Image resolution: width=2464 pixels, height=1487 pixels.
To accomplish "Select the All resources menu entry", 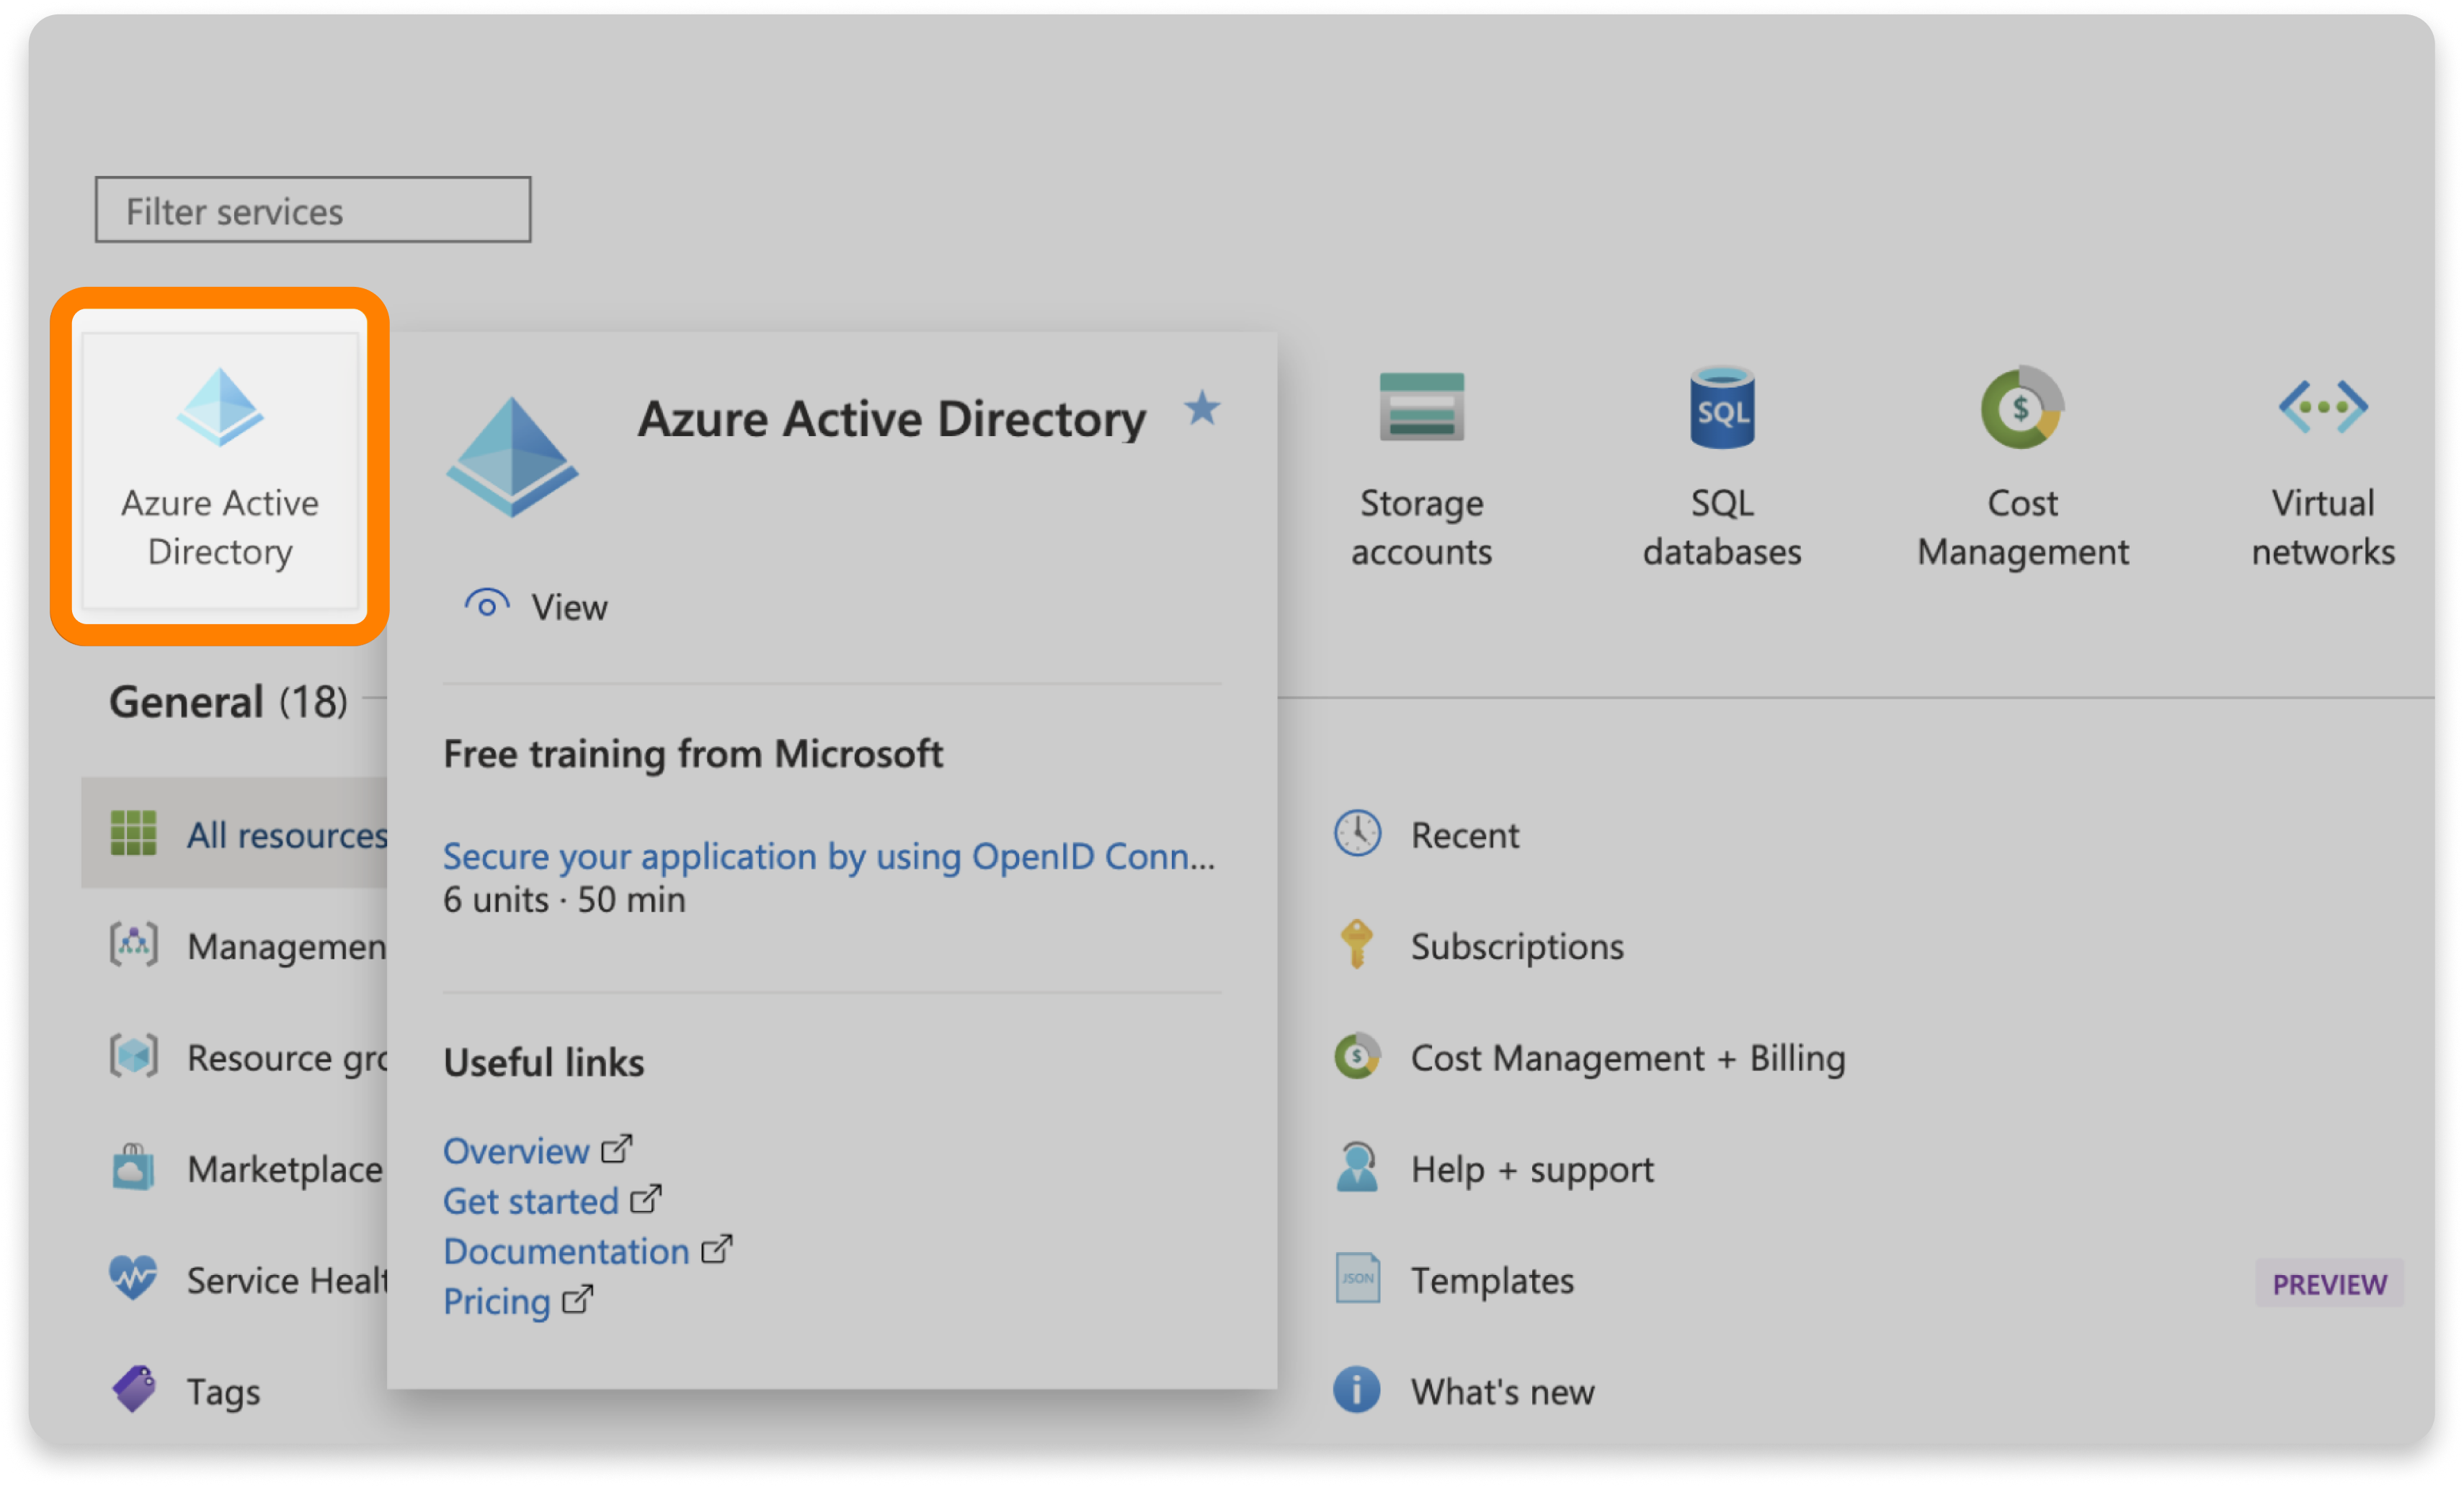I will tap(235, 833).
